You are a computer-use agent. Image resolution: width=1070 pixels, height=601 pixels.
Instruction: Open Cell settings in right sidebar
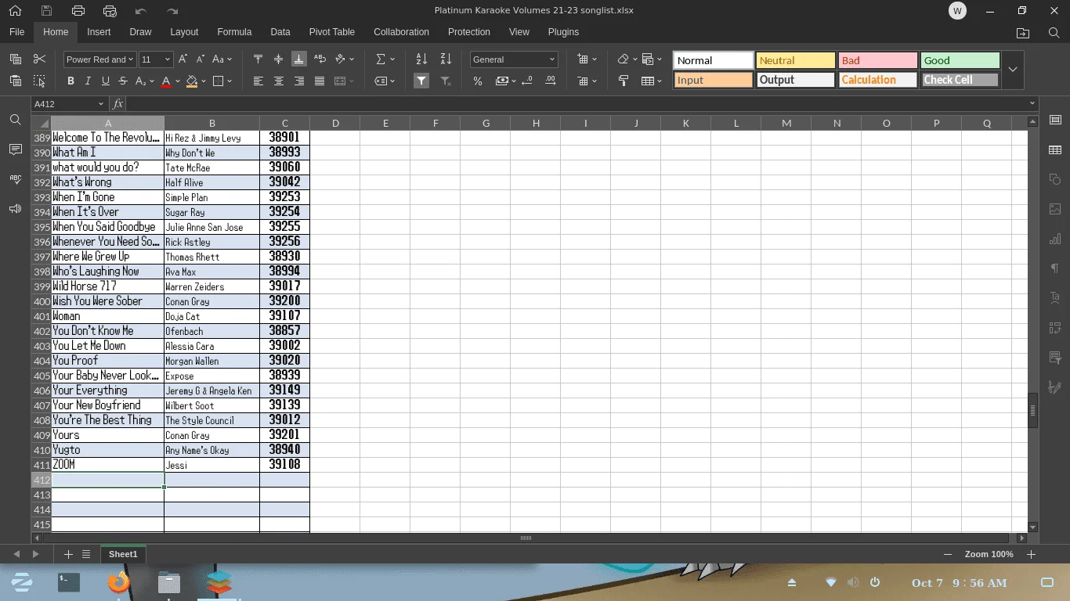1055,120
